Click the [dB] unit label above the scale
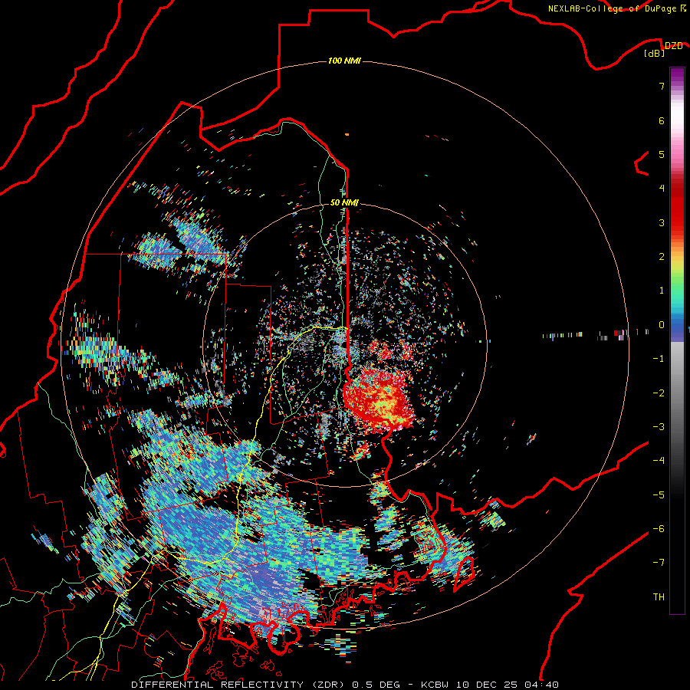Screen dimensions: 690x690 coord(655,53)
